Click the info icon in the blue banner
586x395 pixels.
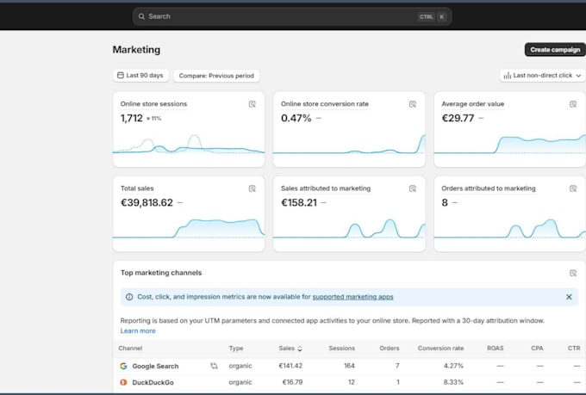129,297
